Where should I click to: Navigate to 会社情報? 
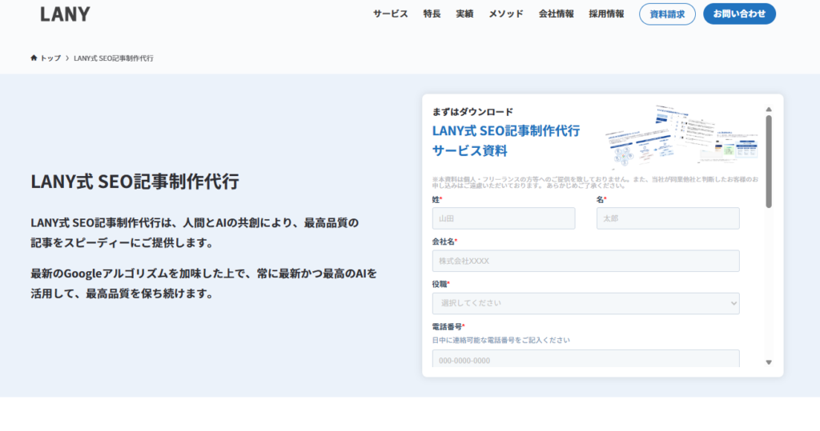556,14
